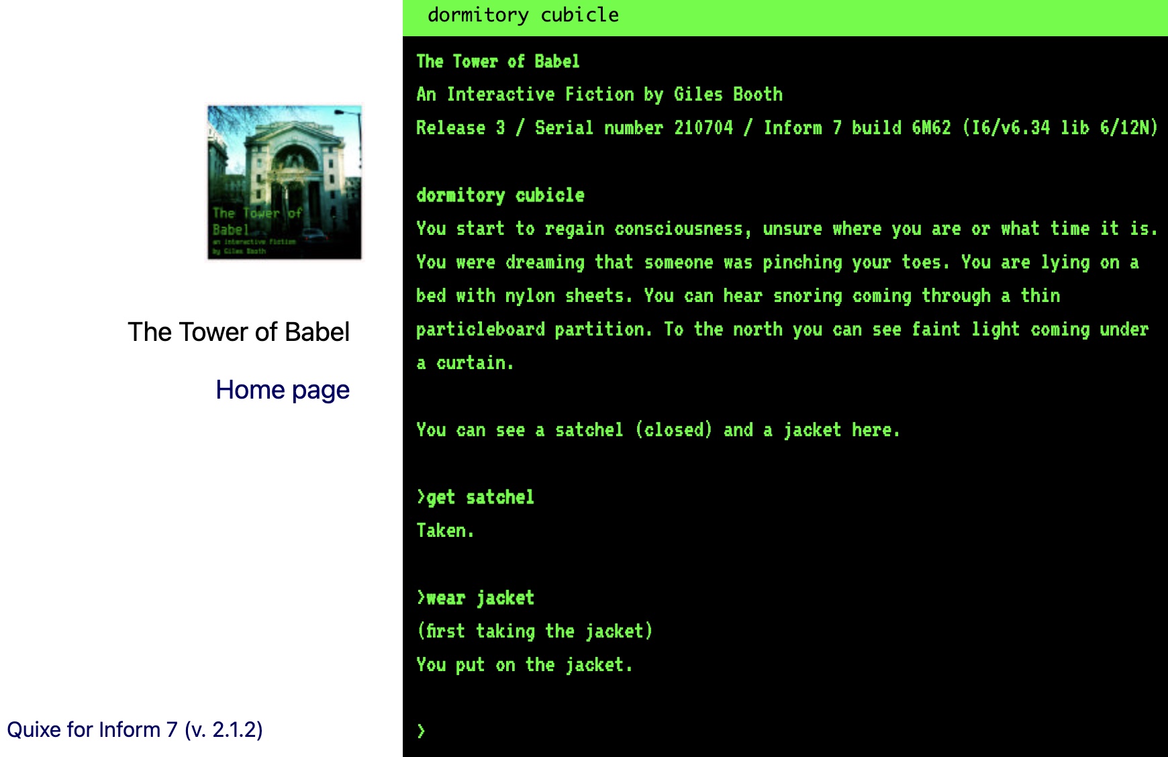Image resolution: width=1168 pixels, height=757 pixels.
Task: Click the 'Taken.' response text
Action: click(x=445, y=531)
